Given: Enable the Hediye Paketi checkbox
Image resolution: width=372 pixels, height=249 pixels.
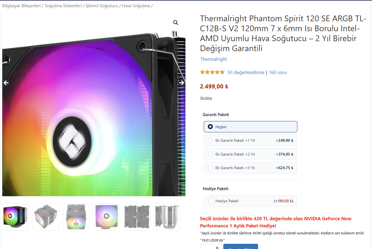Looking at the screenshot, I should (x=211, y=201).
